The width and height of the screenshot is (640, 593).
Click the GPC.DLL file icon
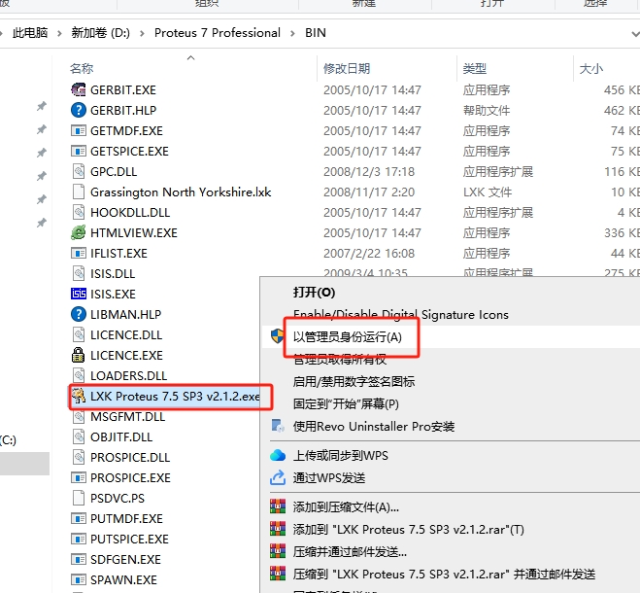coord(79,171)
